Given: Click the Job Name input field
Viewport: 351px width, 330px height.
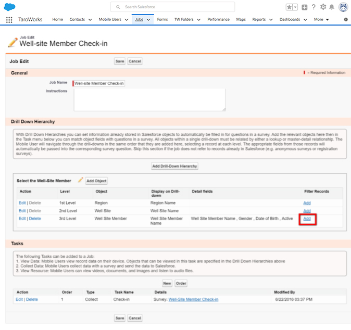Looking at the screenshot, I should tap(99, 83).
